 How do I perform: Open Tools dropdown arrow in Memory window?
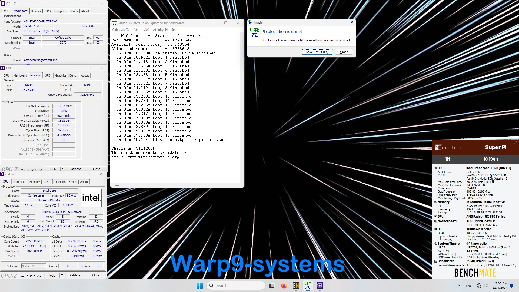(x=62, y=169)
